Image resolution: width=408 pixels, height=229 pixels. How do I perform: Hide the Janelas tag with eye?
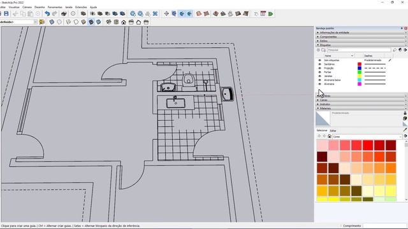[x=320, y=76]
